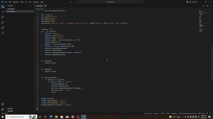The image size is (213, 119).
Task: Open Microsoft Edge from taskbar
Action: (x=51, y=117)
